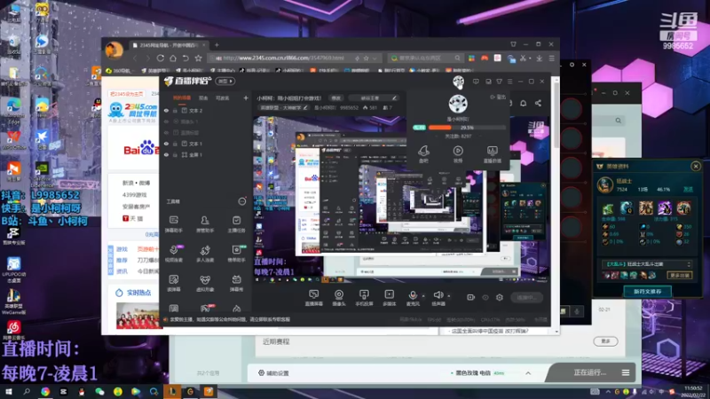Open 视频 in profile popup

pyautogui.click(x=458, y=153)
